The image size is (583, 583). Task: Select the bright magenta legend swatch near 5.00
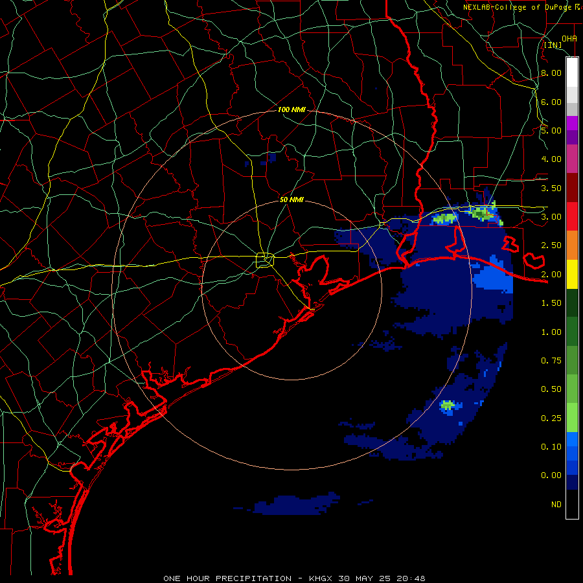click(x=572, y=123)
